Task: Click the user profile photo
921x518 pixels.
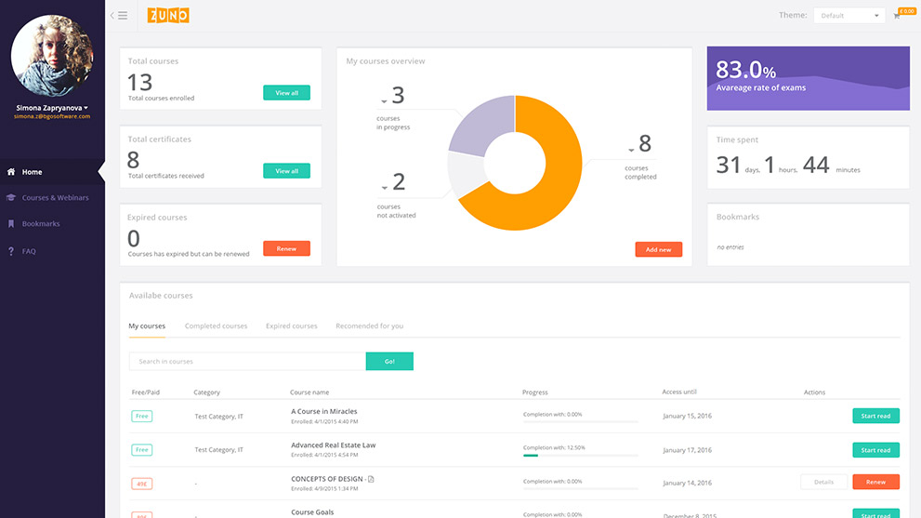Action: 52,56
